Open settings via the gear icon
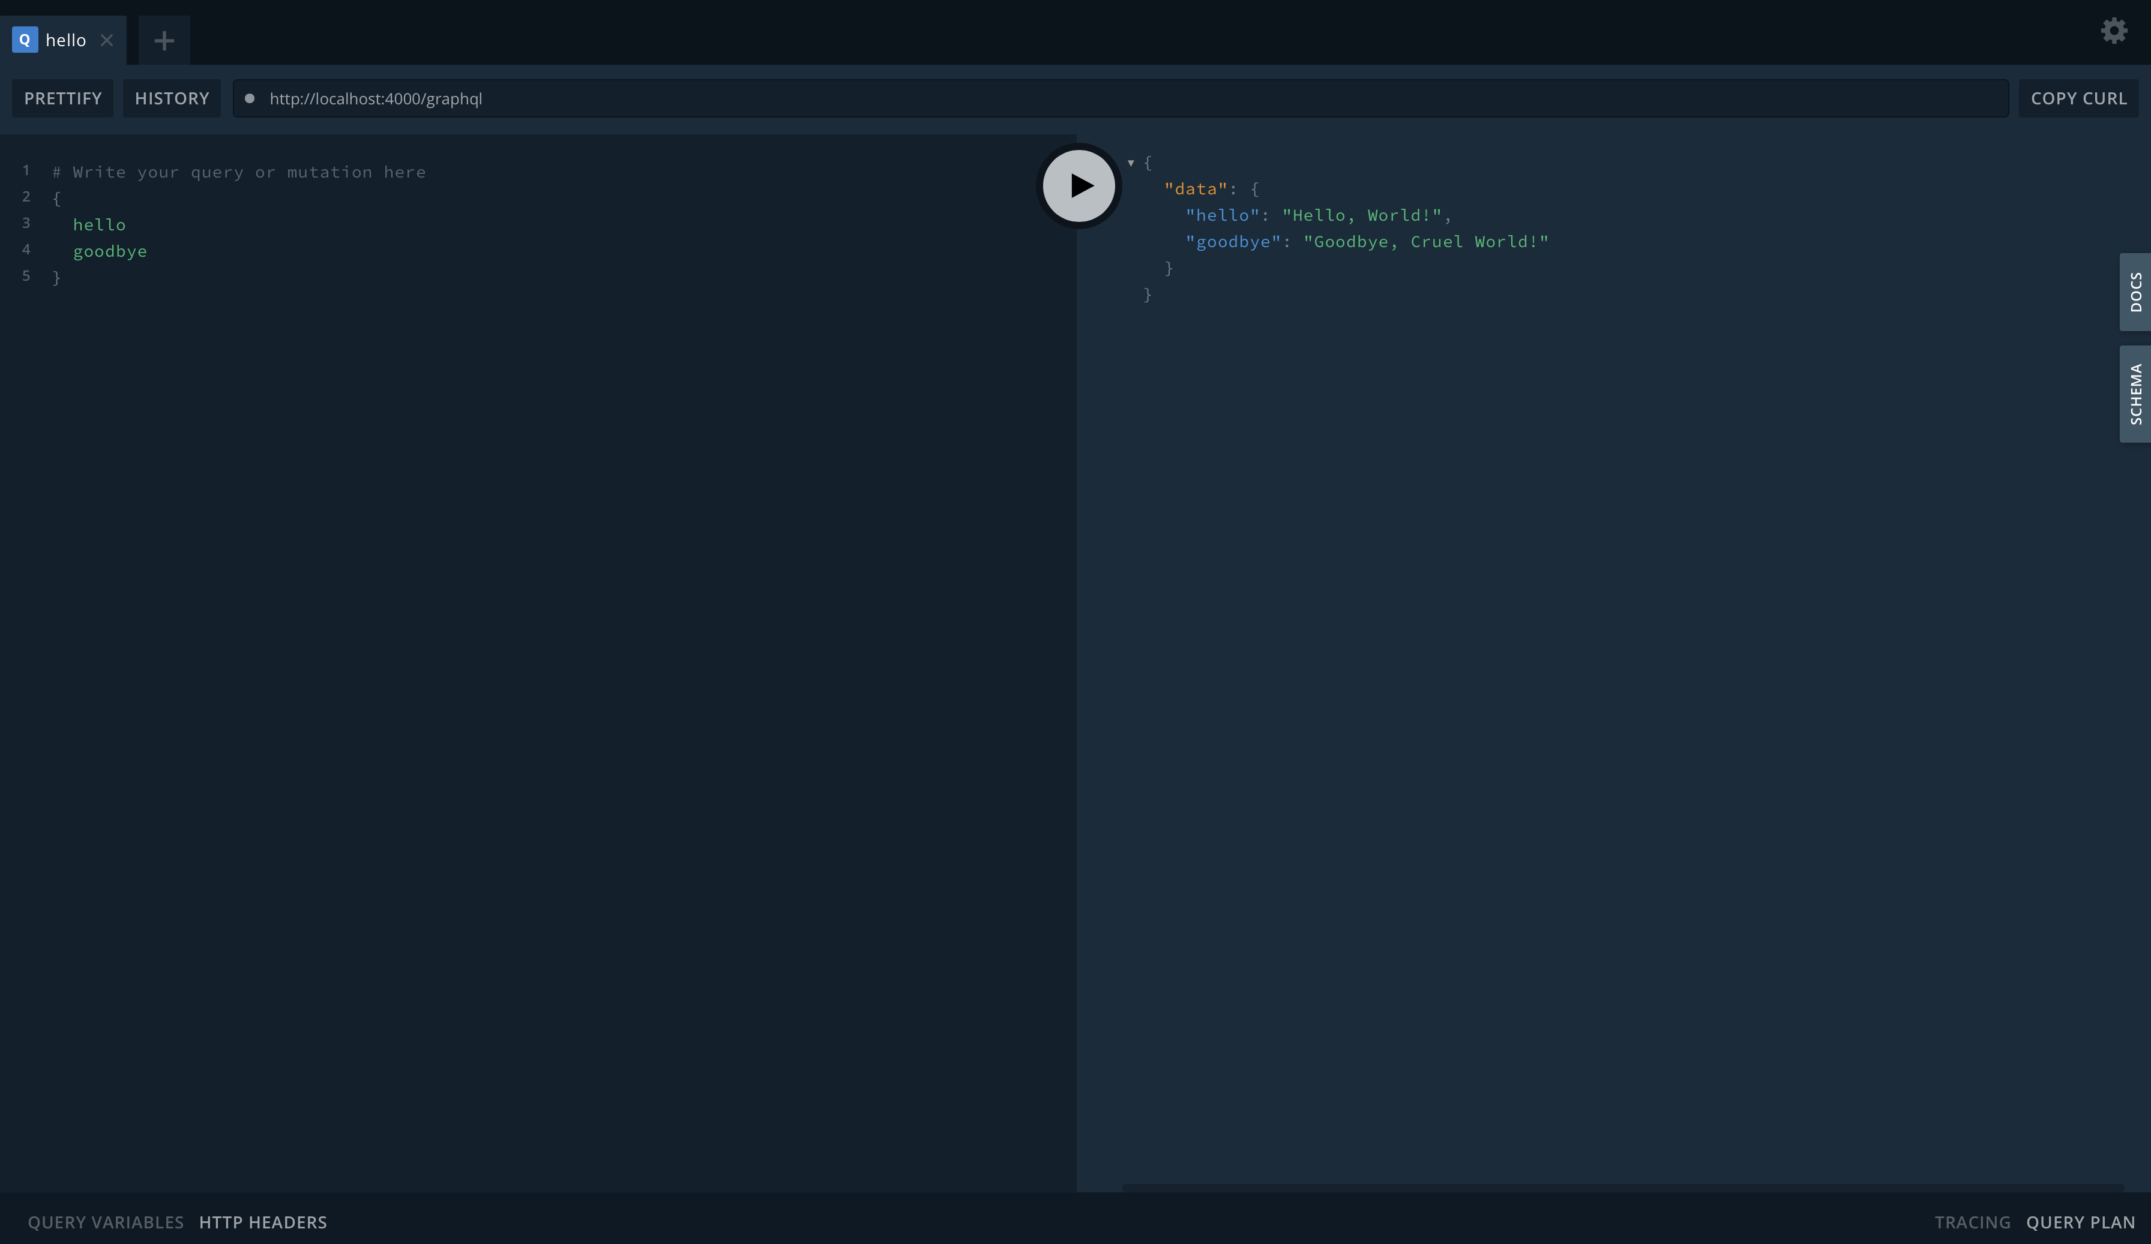This screenshot has height=1244, width=2151. pyautogui.click(x=2113, y=31)
